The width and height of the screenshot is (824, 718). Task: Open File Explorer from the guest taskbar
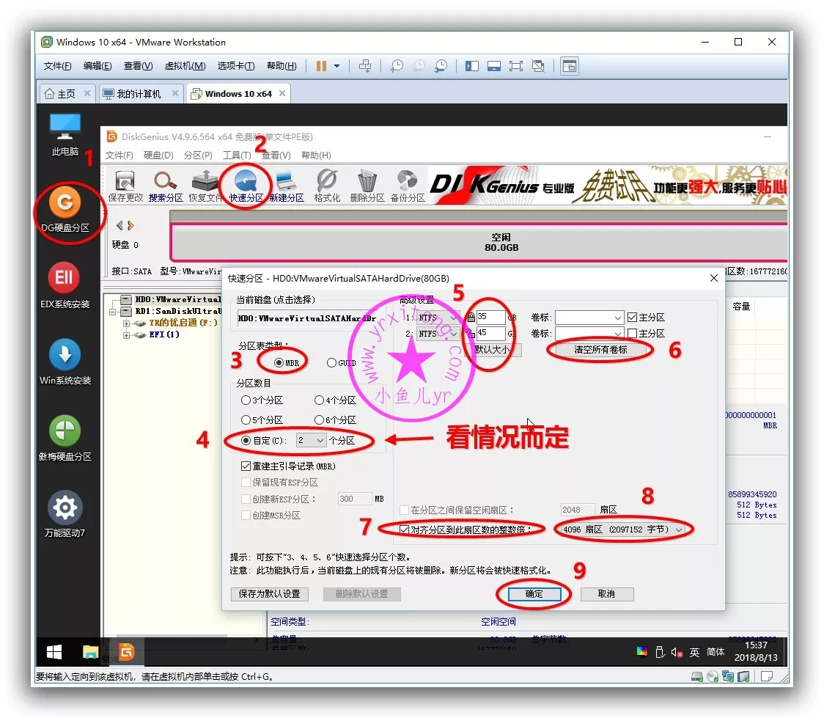pos(90,652)
